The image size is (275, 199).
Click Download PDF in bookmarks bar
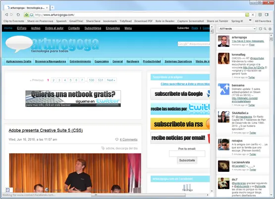coord(144,21)
